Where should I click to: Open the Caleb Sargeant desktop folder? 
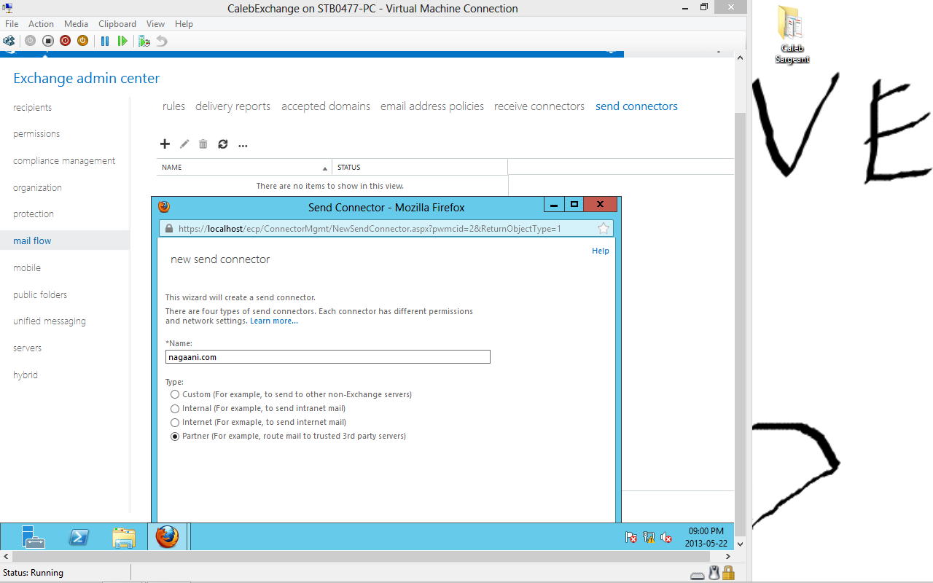(792, 34)
